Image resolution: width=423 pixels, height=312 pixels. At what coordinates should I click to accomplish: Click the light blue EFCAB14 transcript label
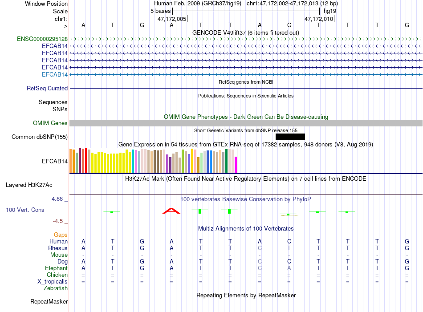tap(55, 74)
